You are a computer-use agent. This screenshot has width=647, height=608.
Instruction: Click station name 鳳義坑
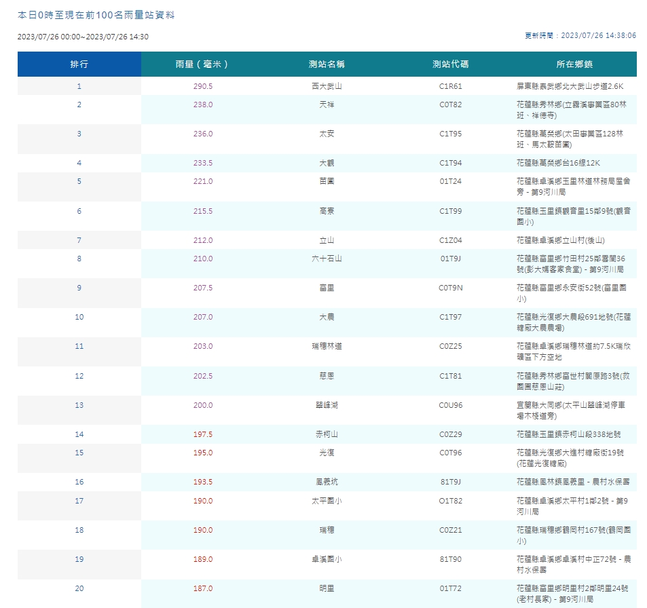click(327, 482)
